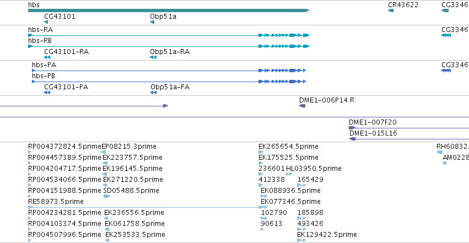This screenshot has height=243, width=469.
Task: Select the EK271220.5prime EST arrow
Action: coord(105,185)
